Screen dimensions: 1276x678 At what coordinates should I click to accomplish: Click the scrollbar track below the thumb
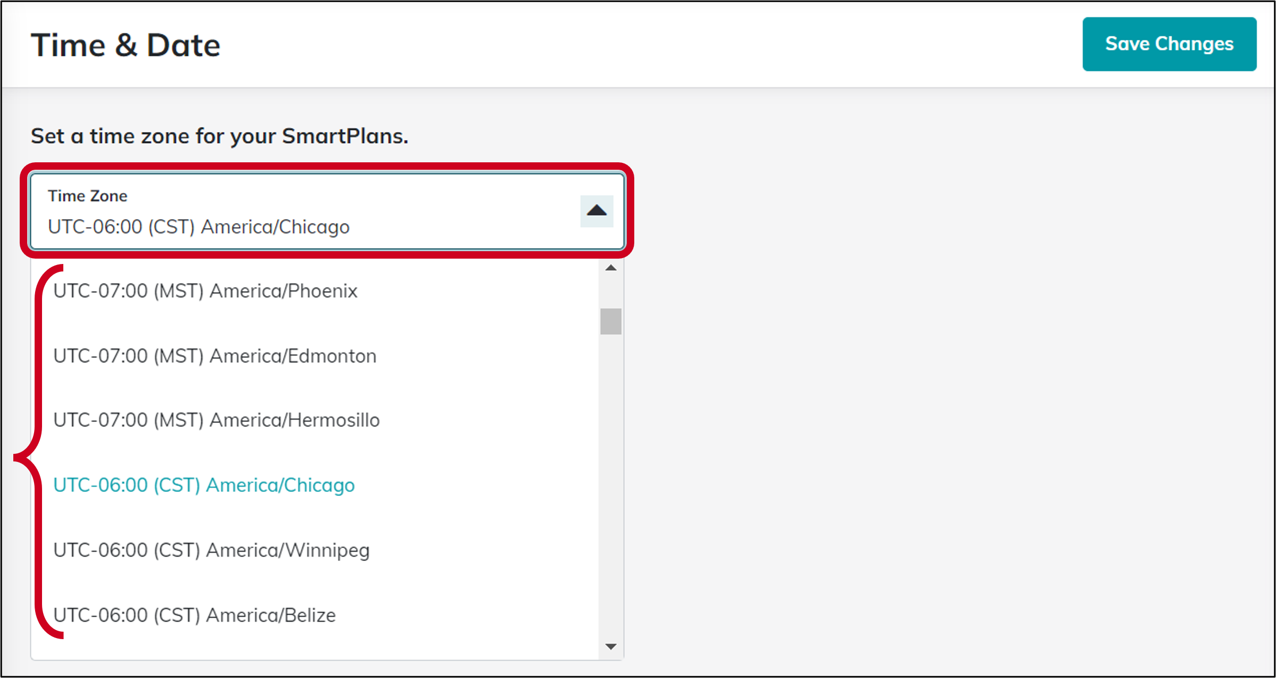[610, 479]
